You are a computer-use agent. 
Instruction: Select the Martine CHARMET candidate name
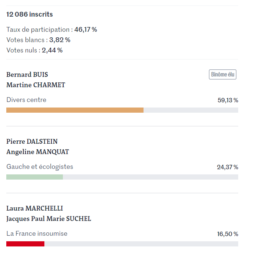36,85
